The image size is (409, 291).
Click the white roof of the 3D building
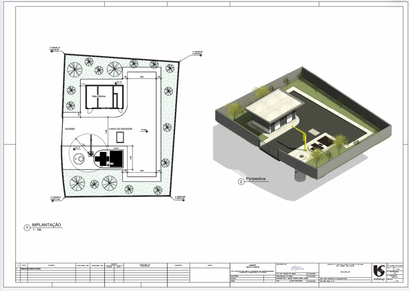click(x=274, y=102)
